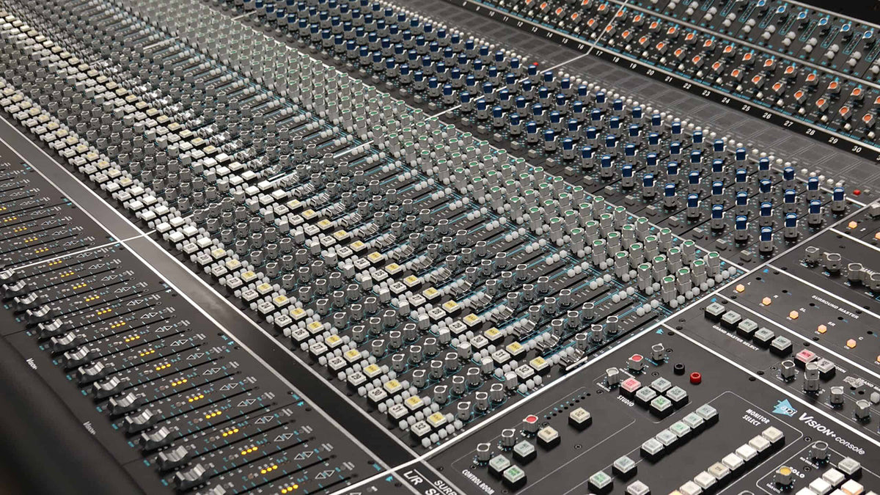This screenshot has width=880, height=495.
Task: Click channel number 28 on the strip
Action: (810, 132)
